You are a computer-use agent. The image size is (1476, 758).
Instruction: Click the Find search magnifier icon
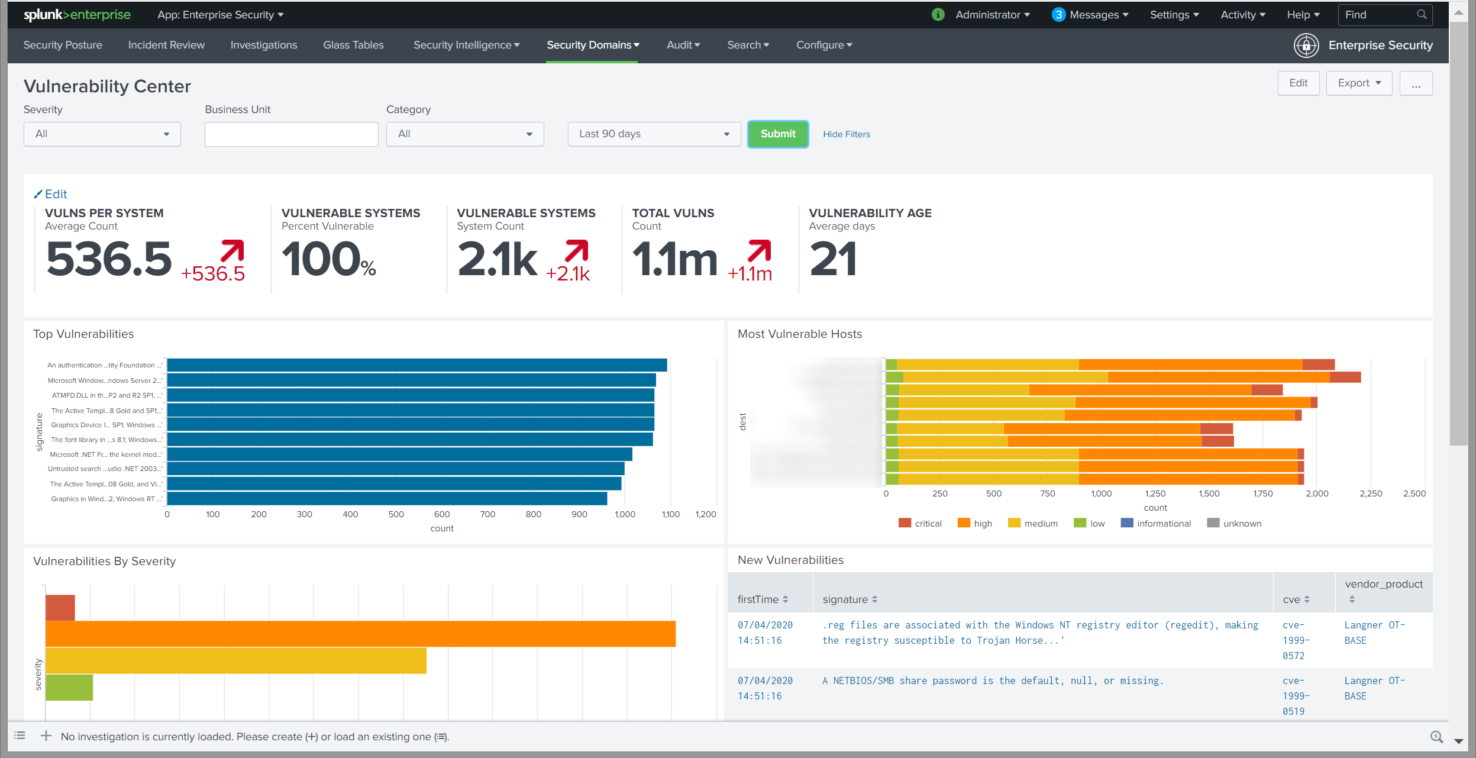point(1422,15)
